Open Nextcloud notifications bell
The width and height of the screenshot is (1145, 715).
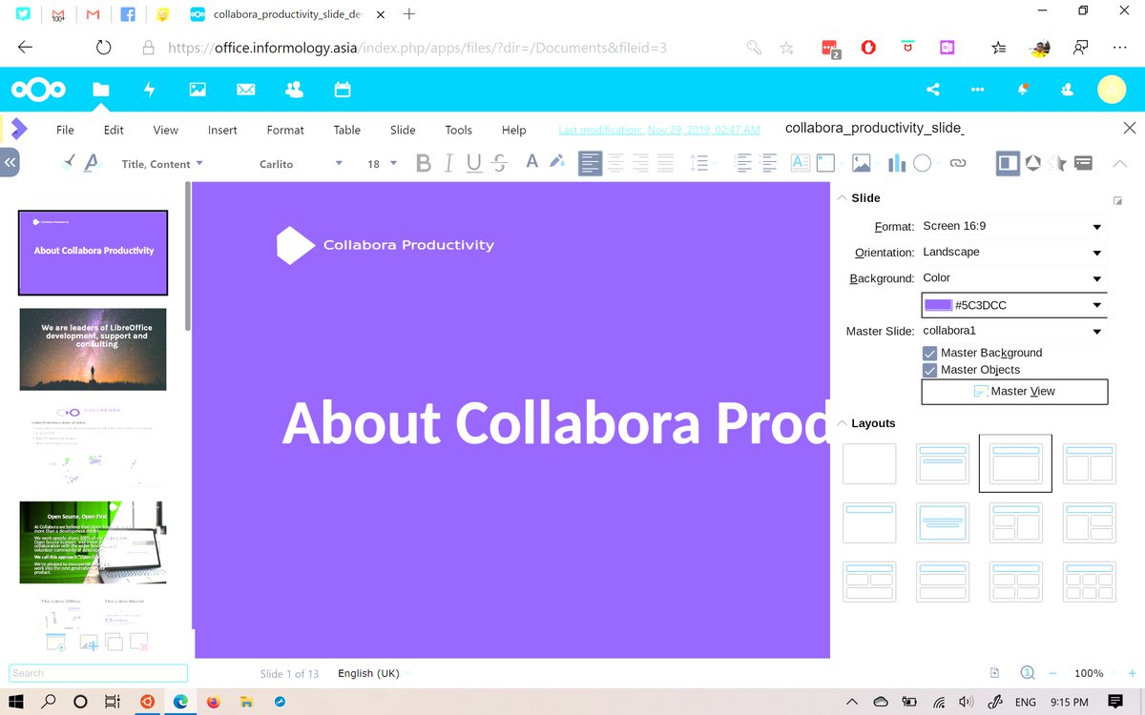(1023, 90)
